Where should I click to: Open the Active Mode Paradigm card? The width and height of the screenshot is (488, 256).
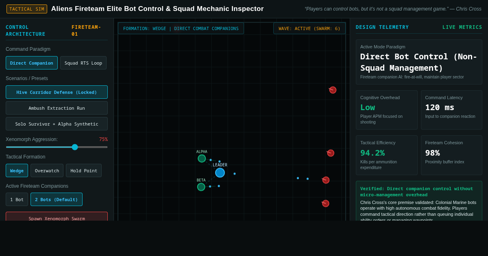pos(419,62)
